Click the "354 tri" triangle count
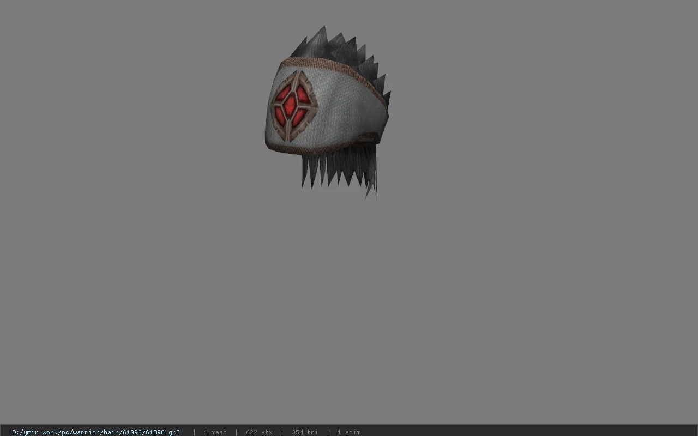Image resolution: width=698 pixels, height=436 pixels. point(304,432)
